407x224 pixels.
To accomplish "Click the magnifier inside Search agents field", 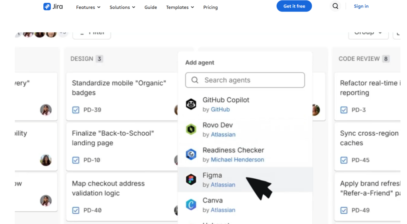I will (195, 80).
